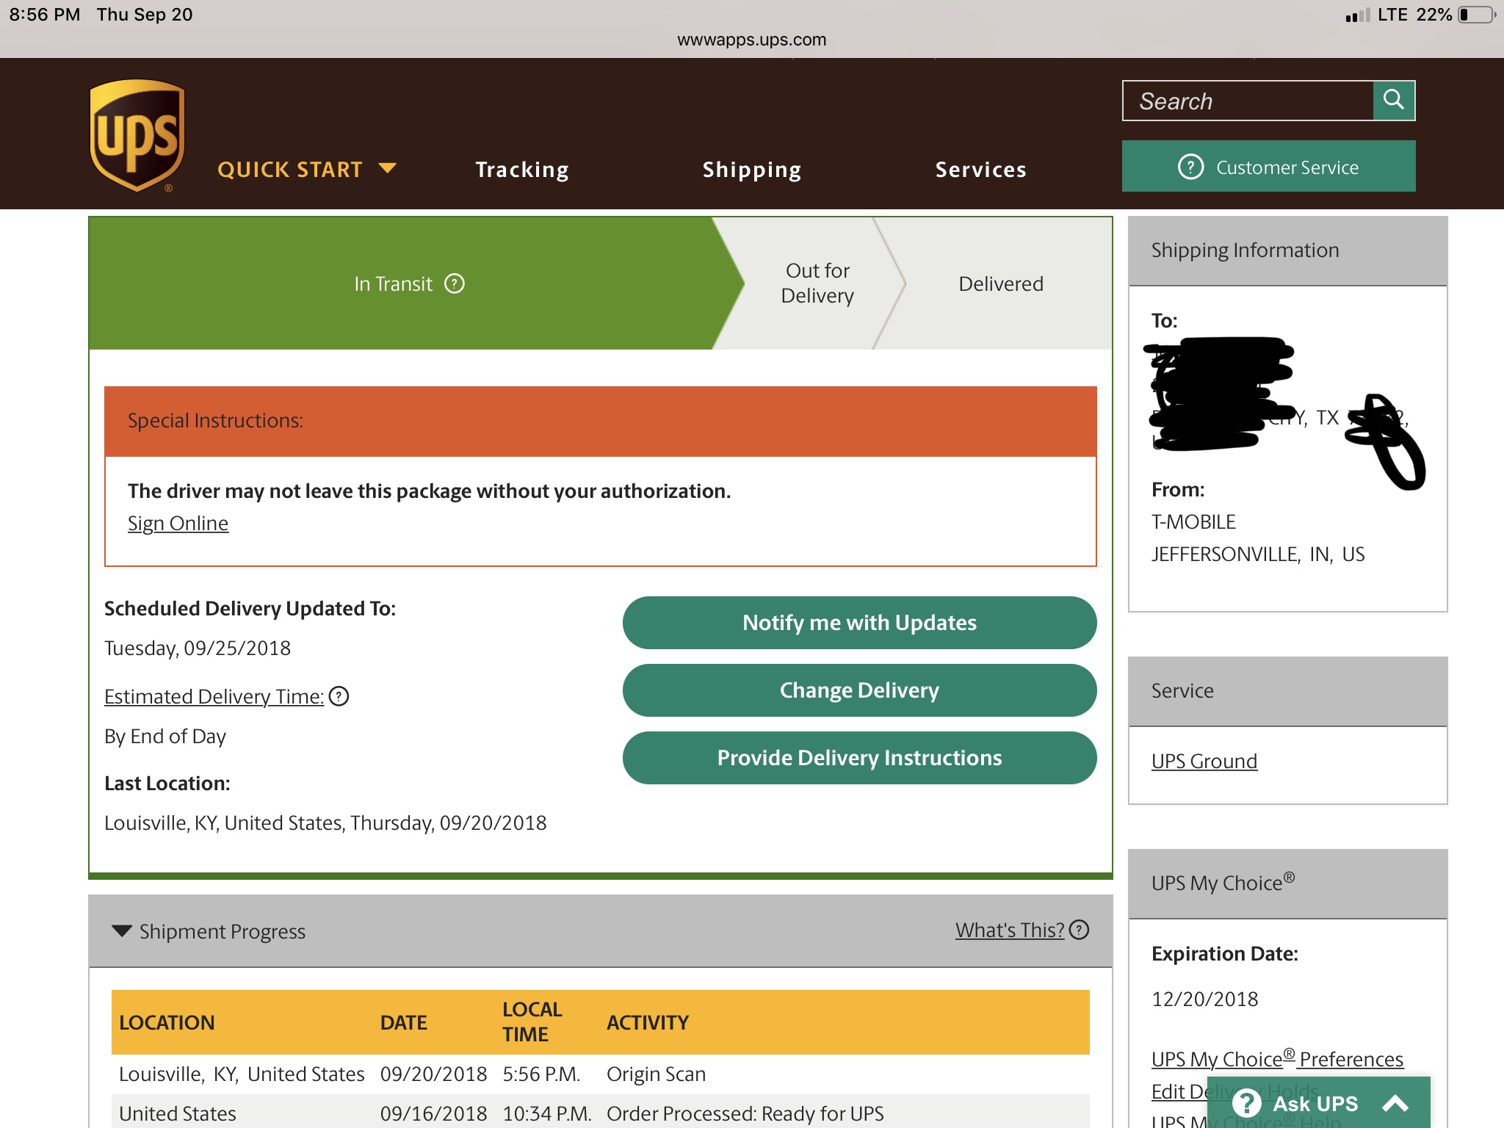Click the By End of Day text
Viewport: 1504px width, 1128px height.
[165, 736]
